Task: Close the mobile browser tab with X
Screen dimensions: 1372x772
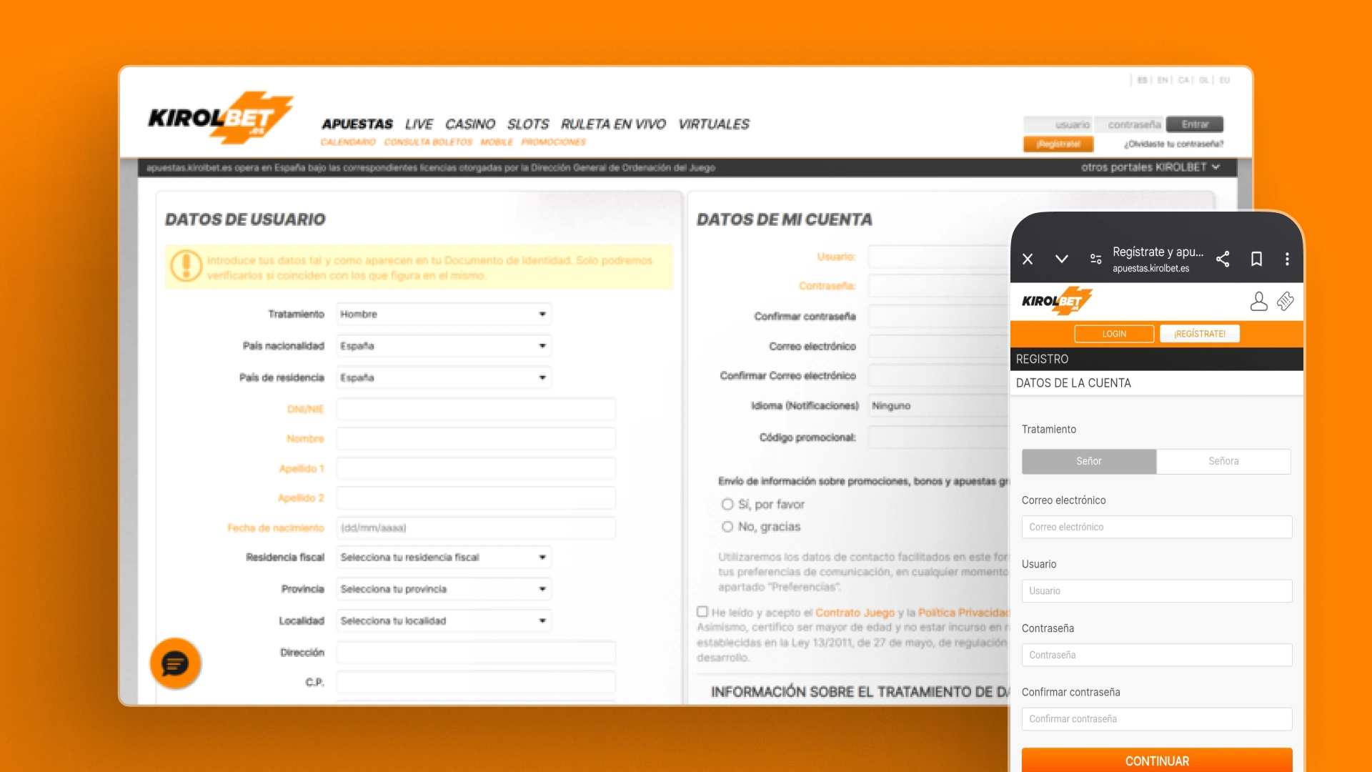Action: tap(1028, 259)
